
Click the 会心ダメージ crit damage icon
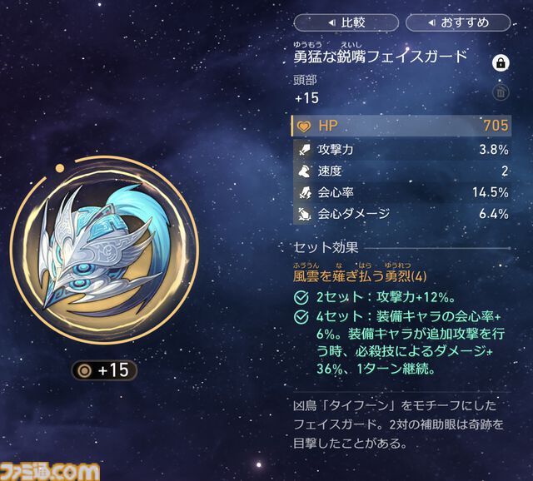point(304,214)
